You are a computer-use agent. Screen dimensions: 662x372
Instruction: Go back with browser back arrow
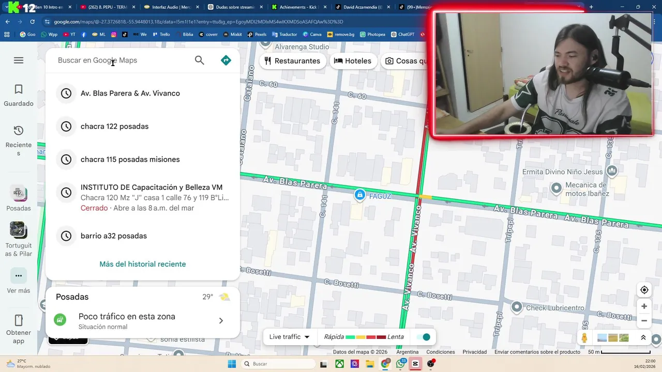7,22
